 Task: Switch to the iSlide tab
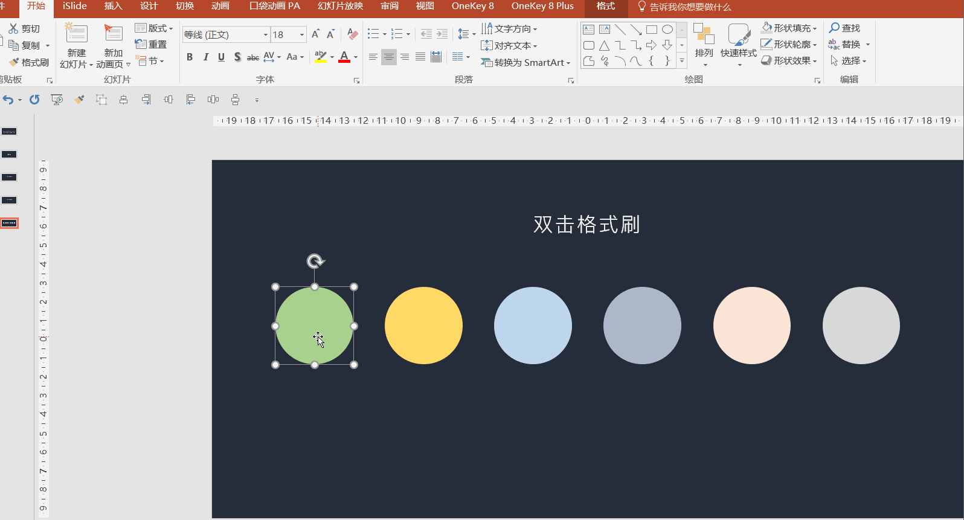point(75,6)
